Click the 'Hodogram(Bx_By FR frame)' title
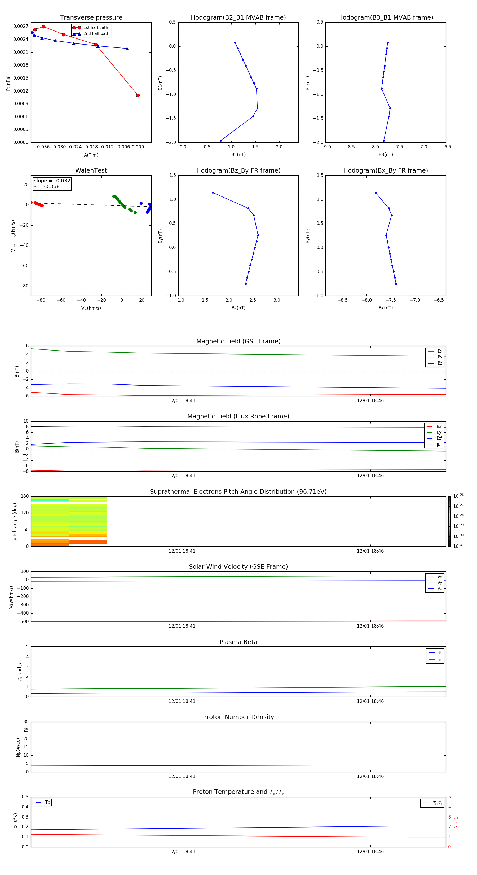This screenshot has height=875, width=477. 386,170
